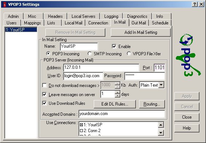Click the Address field 127.0.0.1
The height and width of the screenshot is (143, 206).
pos(101,68)
